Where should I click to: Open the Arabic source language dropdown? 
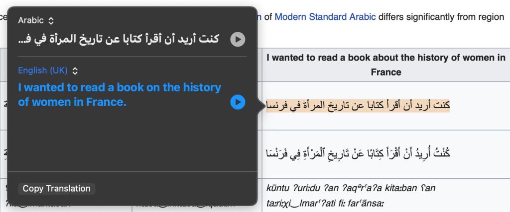coord(36,21)
